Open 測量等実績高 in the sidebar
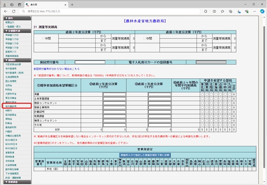 click(12, 56)
